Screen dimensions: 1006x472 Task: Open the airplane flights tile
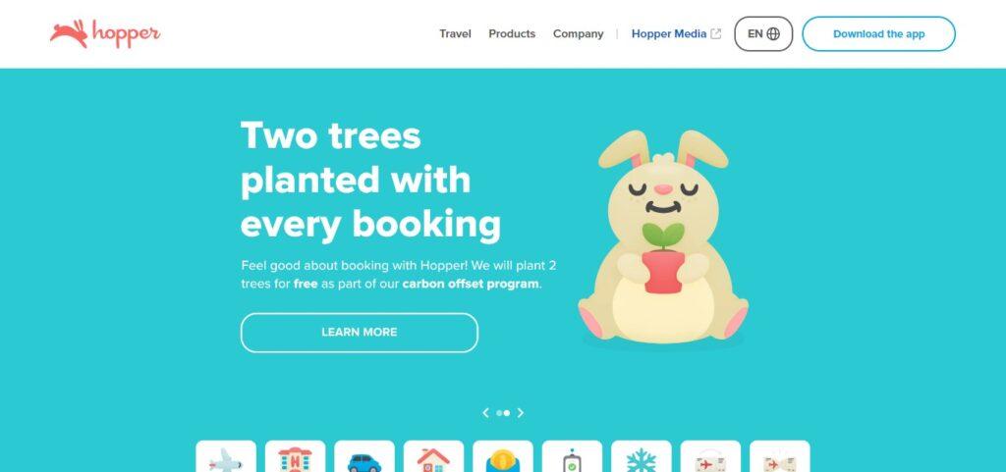point(226,456)
